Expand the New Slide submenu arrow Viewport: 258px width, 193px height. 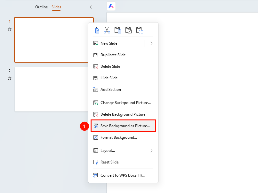pyautogui.click(x=151, y=43)
